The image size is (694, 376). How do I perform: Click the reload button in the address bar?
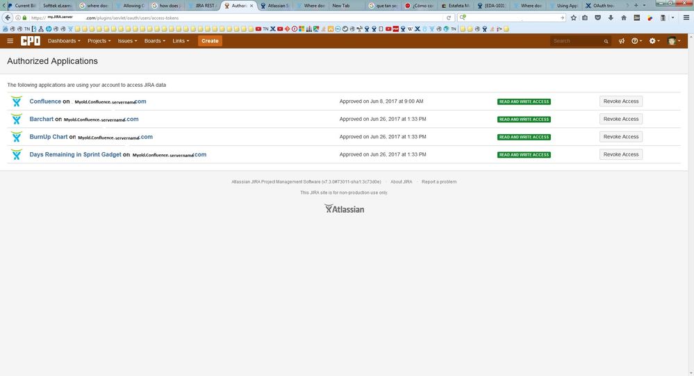449,17
